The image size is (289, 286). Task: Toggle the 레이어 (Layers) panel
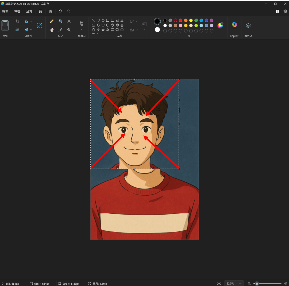pos(248,25)
